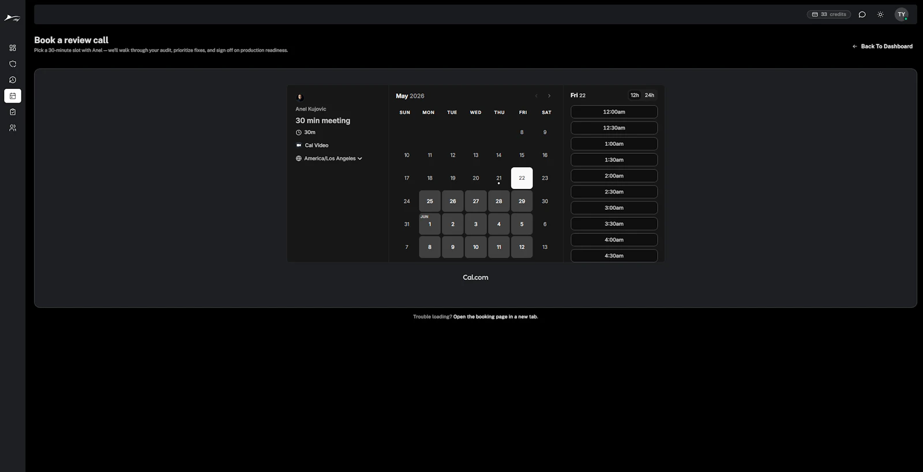Image resolution: width=923 pixels, height=472 pixels.
Task: Choose the 3:30am time slot
Action: [x=614, y=224]
